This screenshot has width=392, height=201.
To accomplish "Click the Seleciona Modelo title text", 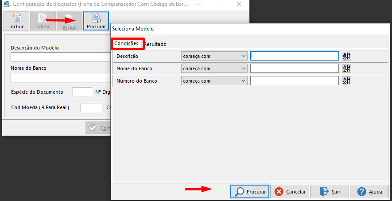I will 133,29.
